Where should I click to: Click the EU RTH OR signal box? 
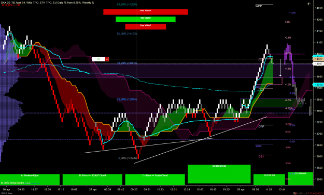[301, 178]
